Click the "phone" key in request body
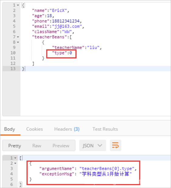 point(41,21)
